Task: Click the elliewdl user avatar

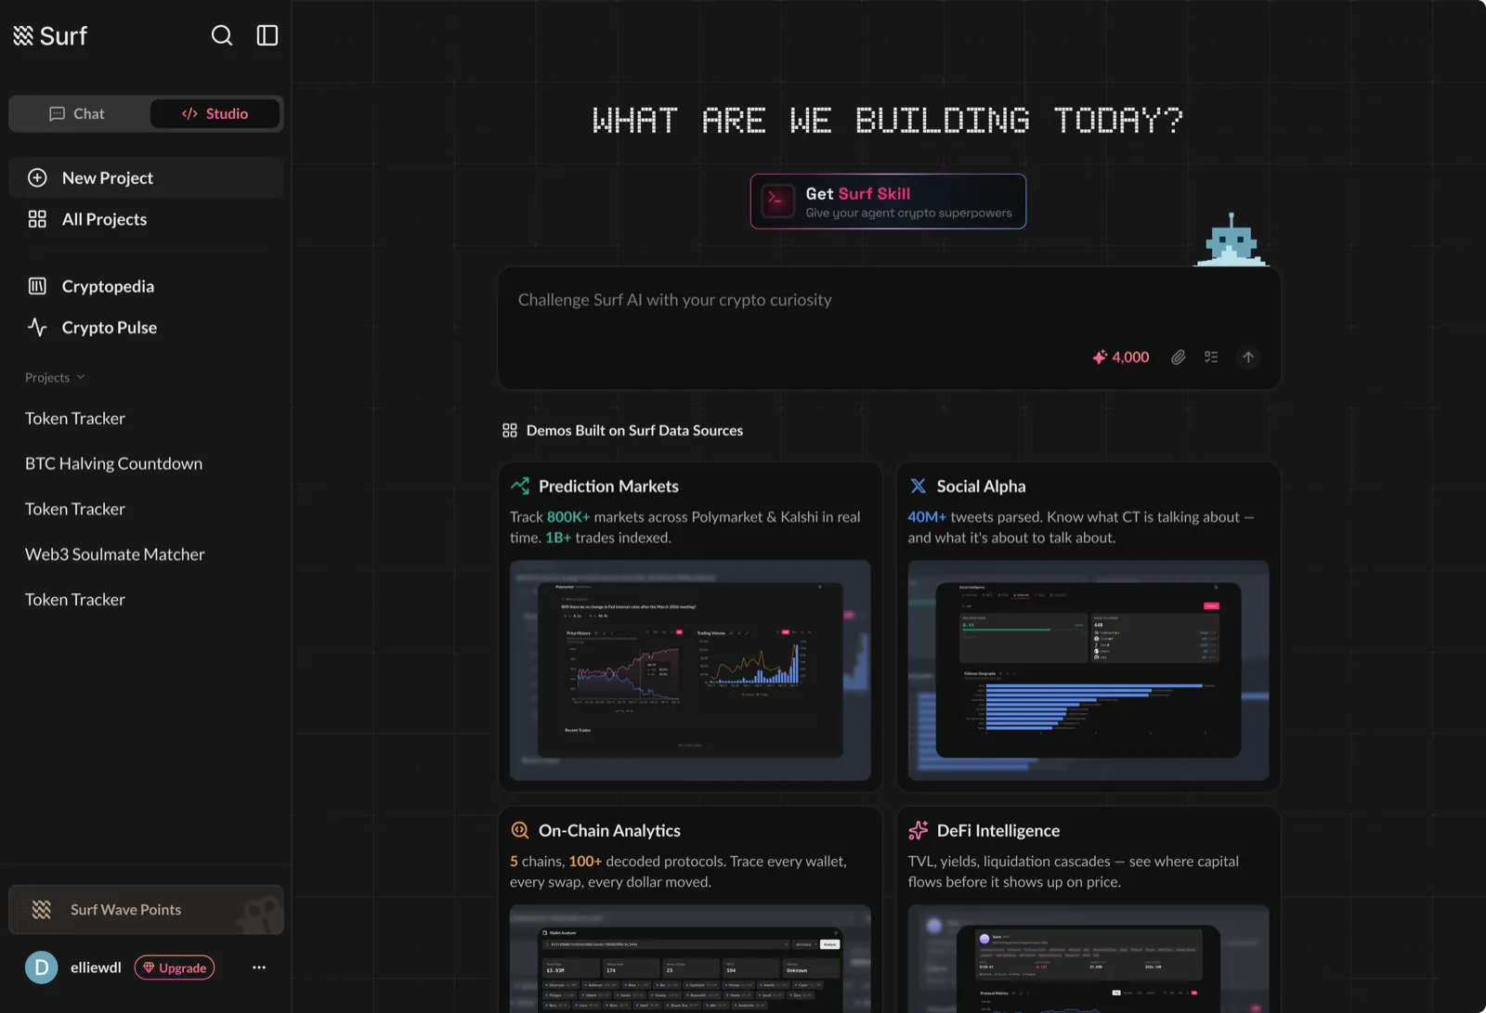Action: click(41, 968)
